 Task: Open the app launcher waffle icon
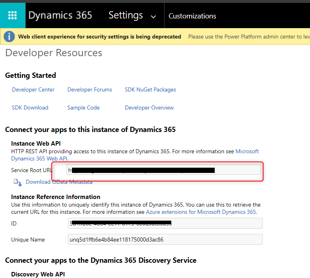coord(12,16)
